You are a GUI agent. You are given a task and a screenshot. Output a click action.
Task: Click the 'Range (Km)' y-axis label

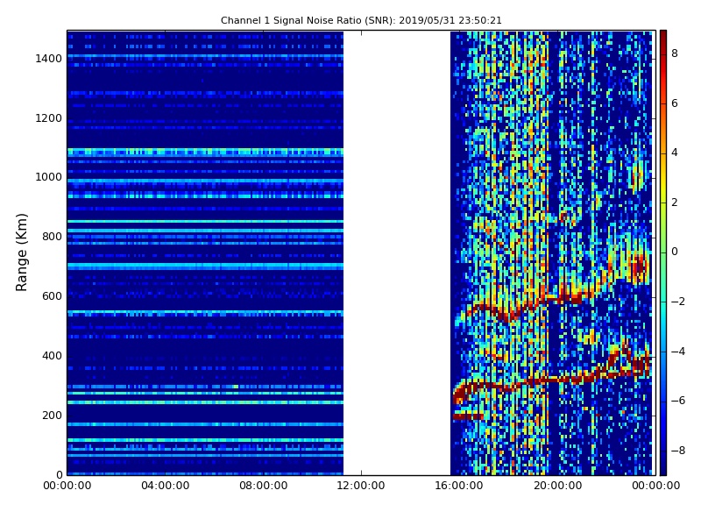pos(21,252)
